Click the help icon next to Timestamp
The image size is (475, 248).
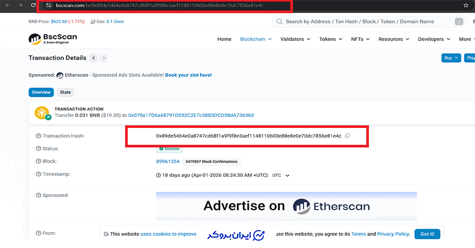click(x=38, y=174)
